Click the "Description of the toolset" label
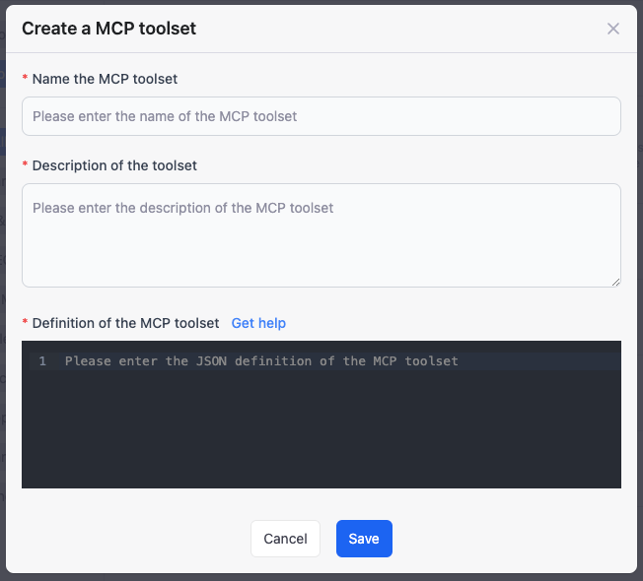 click(114, 165)
